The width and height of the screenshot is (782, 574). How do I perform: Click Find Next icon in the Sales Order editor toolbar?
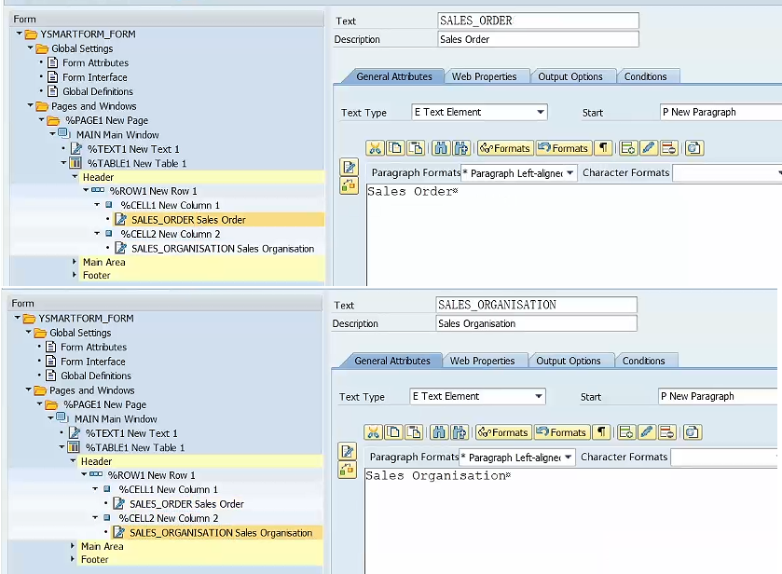pyautogui.click(x=460, y=148)
